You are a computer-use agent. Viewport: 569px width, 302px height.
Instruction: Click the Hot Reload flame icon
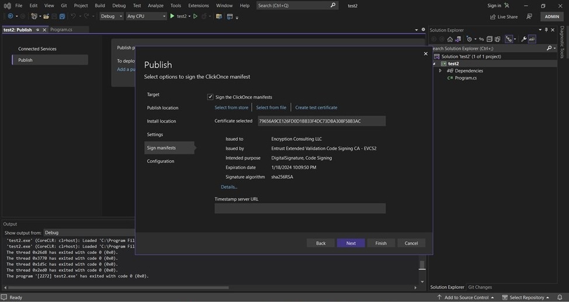[x=204, y=16]
